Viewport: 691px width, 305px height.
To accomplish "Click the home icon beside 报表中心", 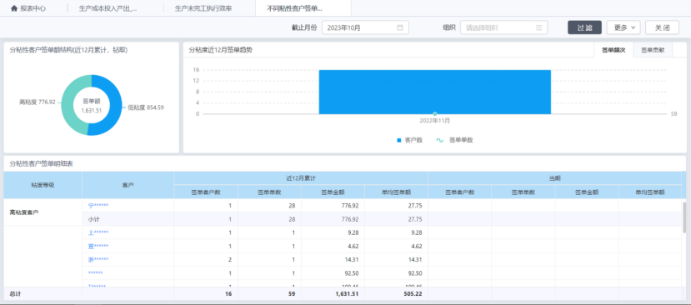I will [14, 8].
